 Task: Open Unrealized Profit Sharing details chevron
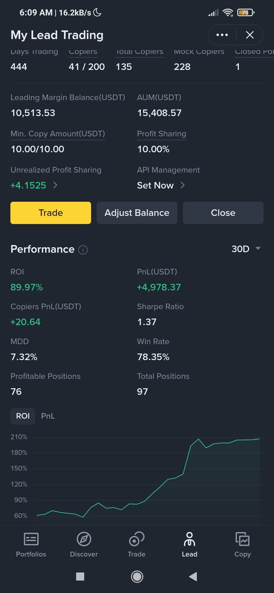click(55, 185)
